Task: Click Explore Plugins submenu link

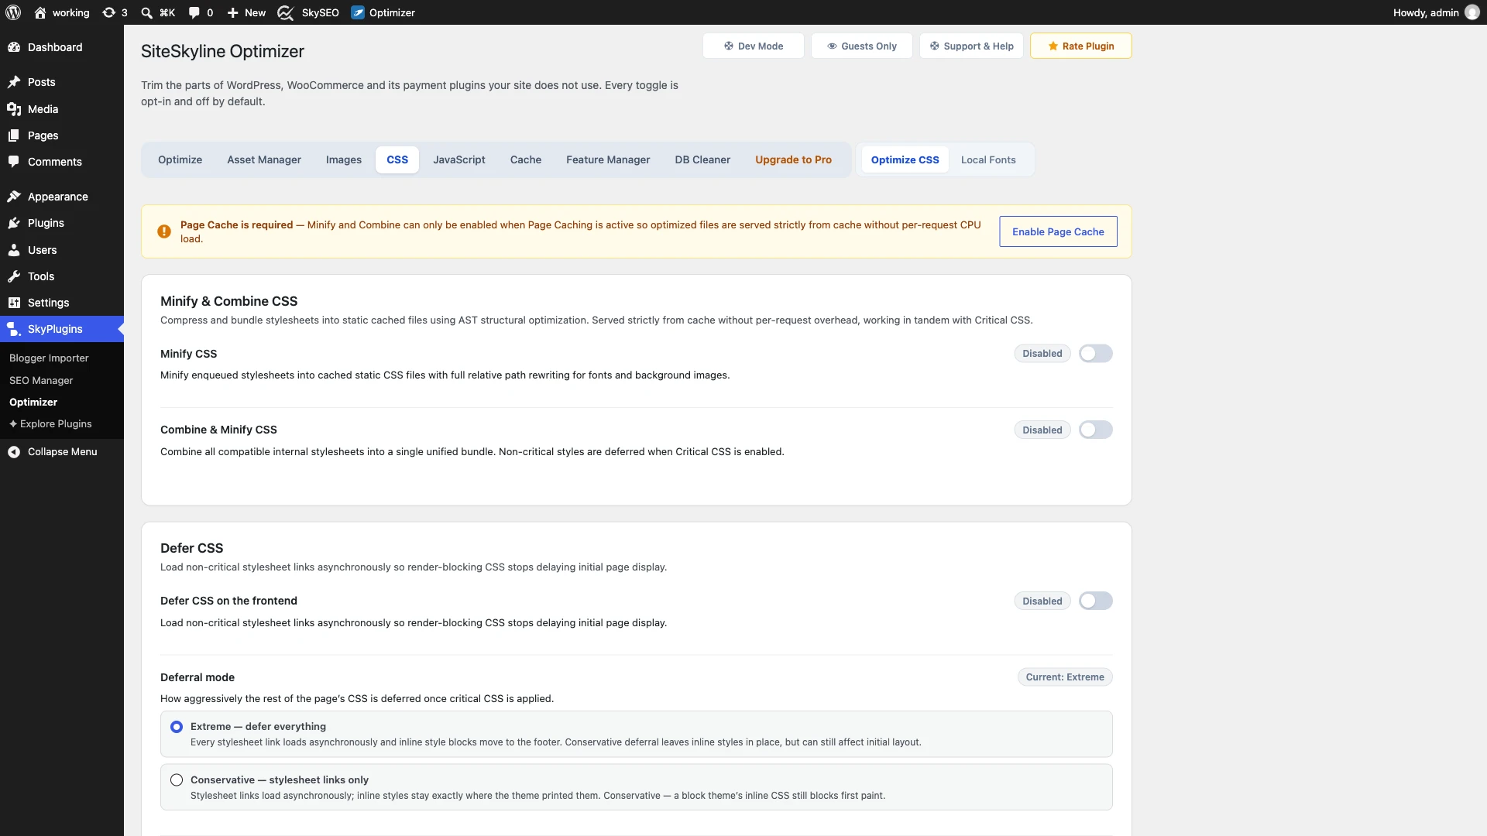Action: click(x=50, y=424)
